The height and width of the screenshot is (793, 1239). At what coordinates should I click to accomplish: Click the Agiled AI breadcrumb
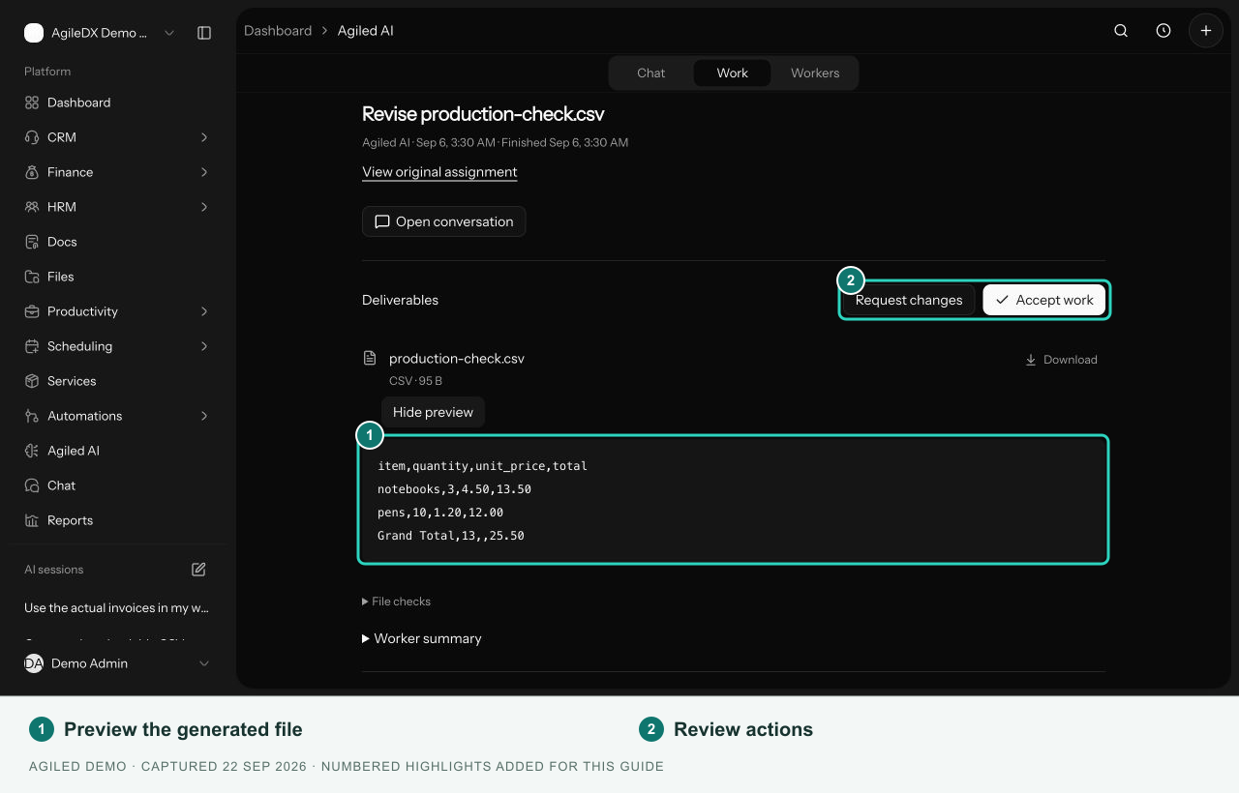366,31
